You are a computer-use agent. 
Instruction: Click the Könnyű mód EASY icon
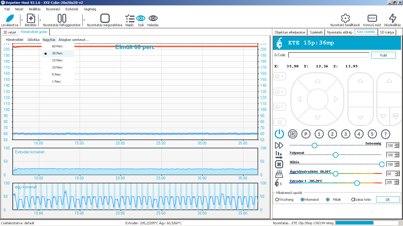(372, 18)
